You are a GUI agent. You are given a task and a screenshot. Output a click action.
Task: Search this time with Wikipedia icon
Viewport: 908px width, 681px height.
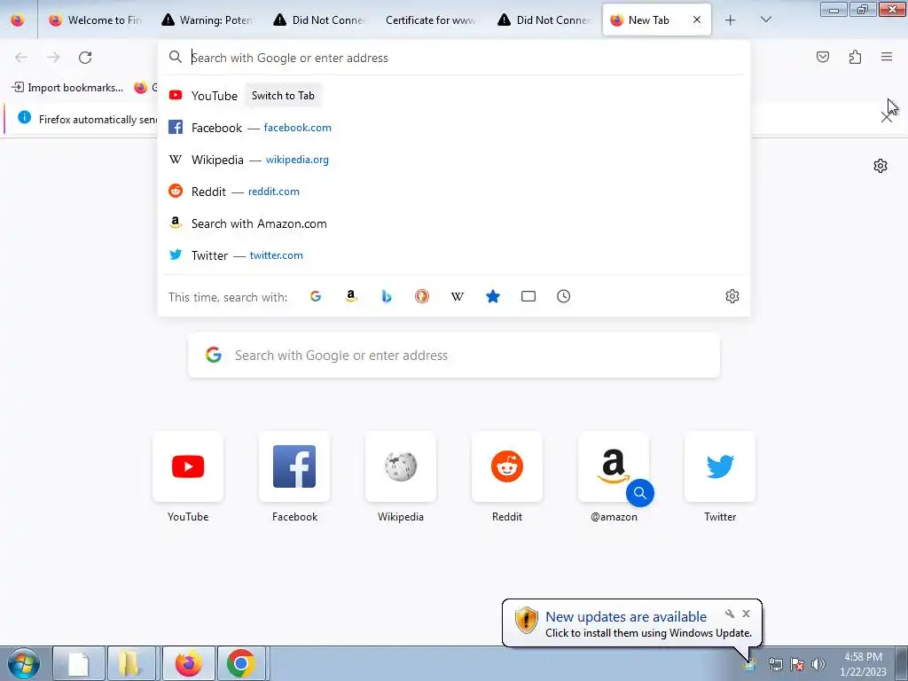[458, 296]
